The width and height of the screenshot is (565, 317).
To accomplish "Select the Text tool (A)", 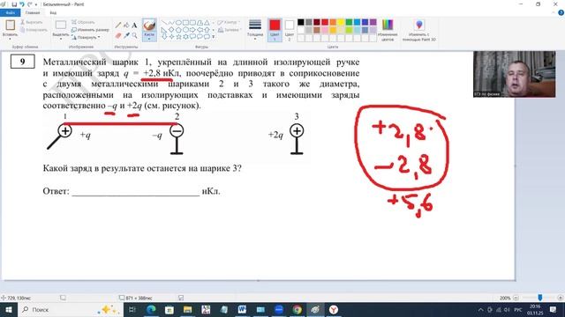I will (134, 26).
